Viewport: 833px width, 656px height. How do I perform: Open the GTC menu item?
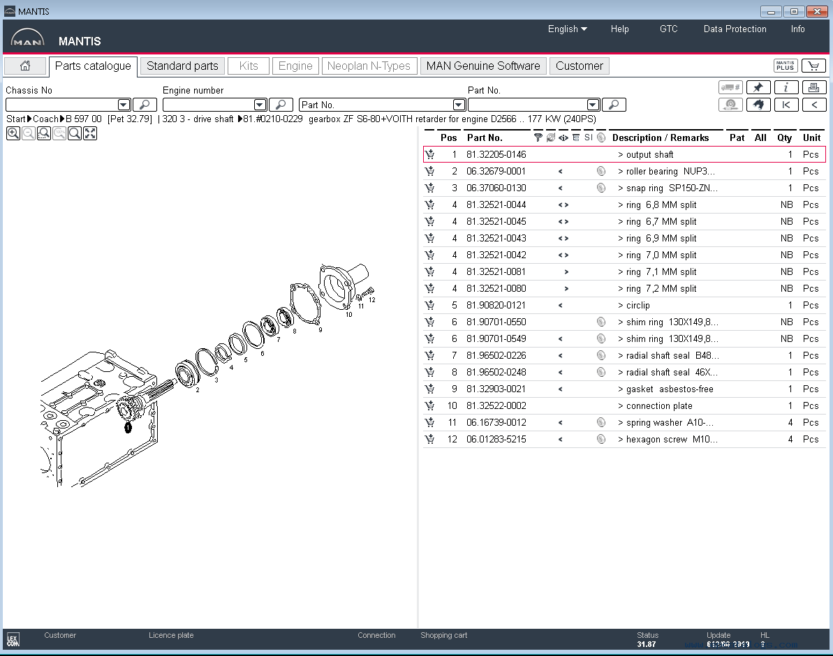(x=668, y=29)
